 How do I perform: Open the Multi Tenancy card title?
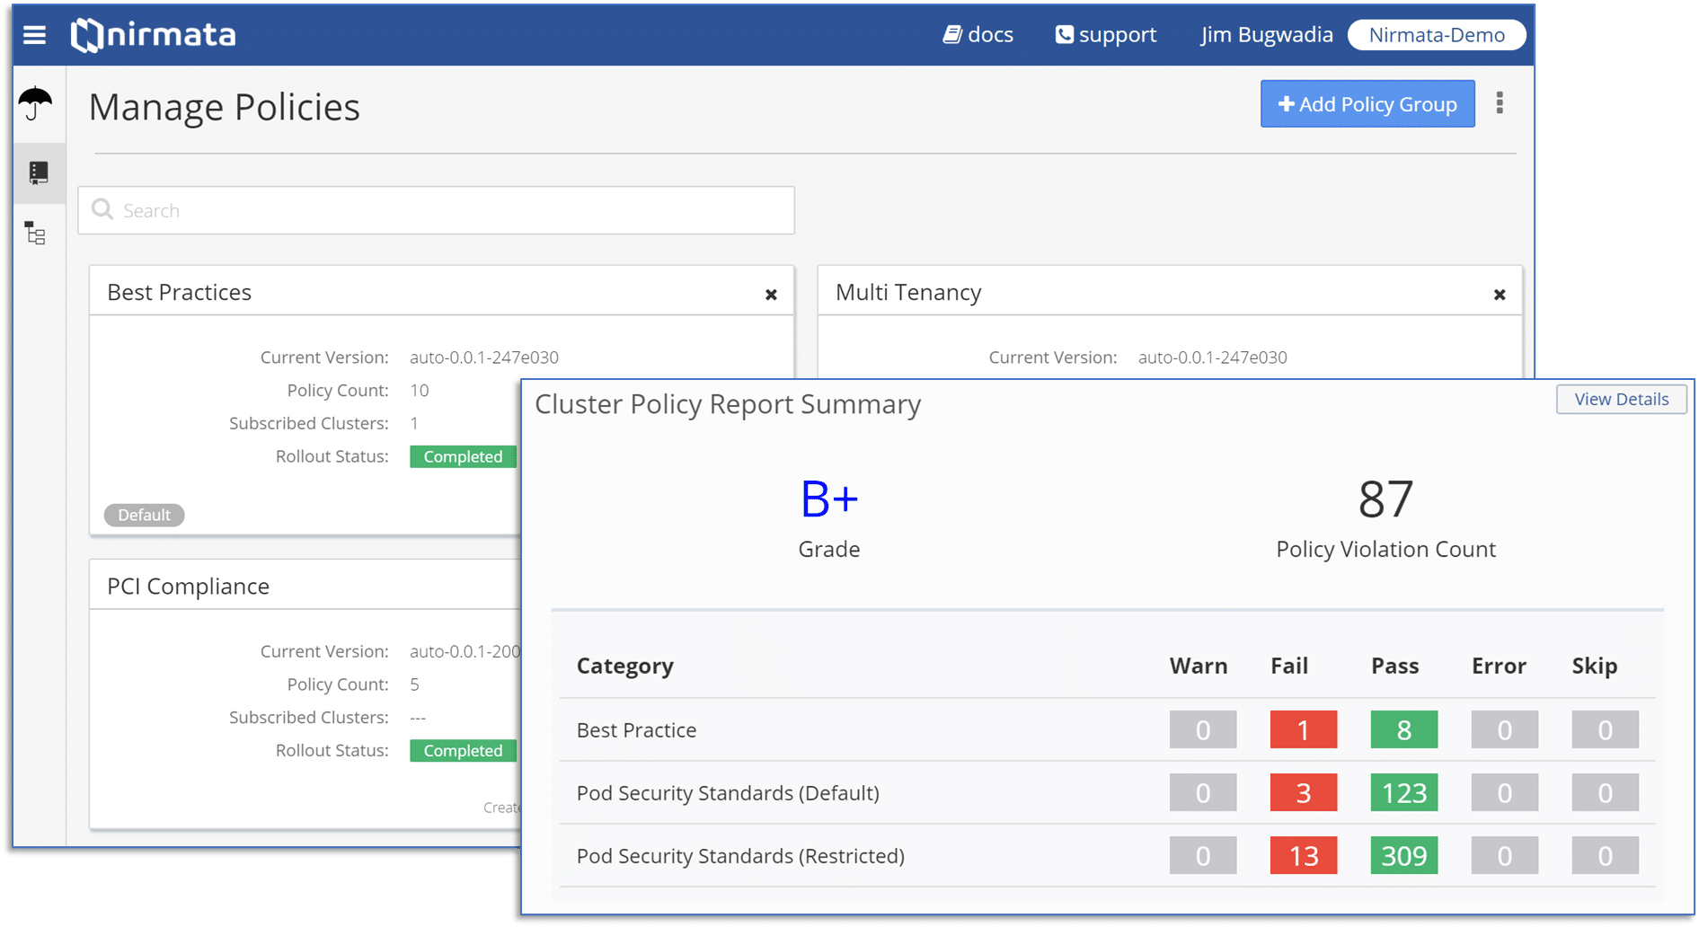pos(908,292)
